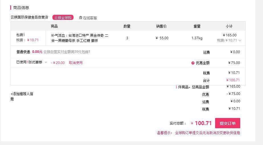Image resolution: width=263 pixels, height=145 pixels.
Task: Click the red question mark beside 优惠金额
Action: pyautogui.click(x=193, y=63)
